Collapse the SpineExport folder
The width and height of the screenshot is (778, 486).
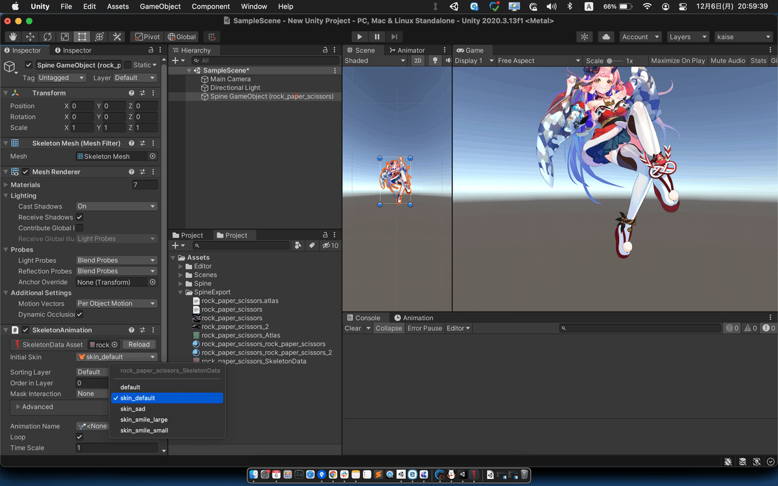(x=181, y=292)
